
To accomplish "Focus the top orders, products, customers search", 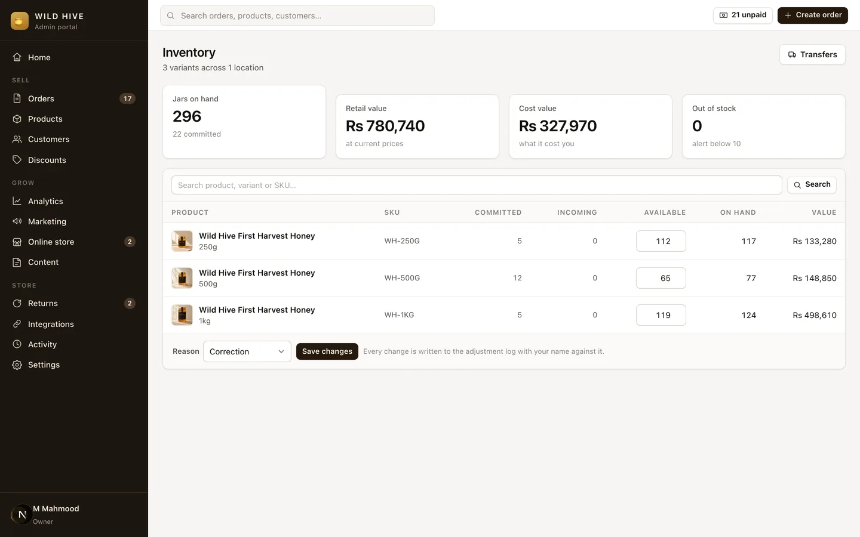I will click(x=297, y=16).
